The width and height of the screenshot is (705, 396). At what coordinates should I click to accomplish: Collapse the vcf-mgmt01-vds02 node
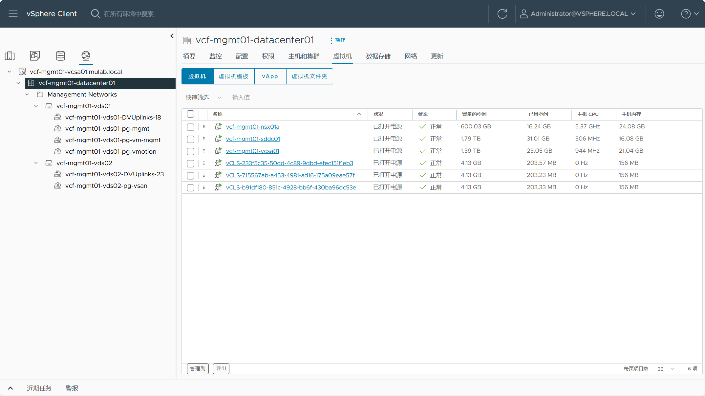click(x=36, y=163)
